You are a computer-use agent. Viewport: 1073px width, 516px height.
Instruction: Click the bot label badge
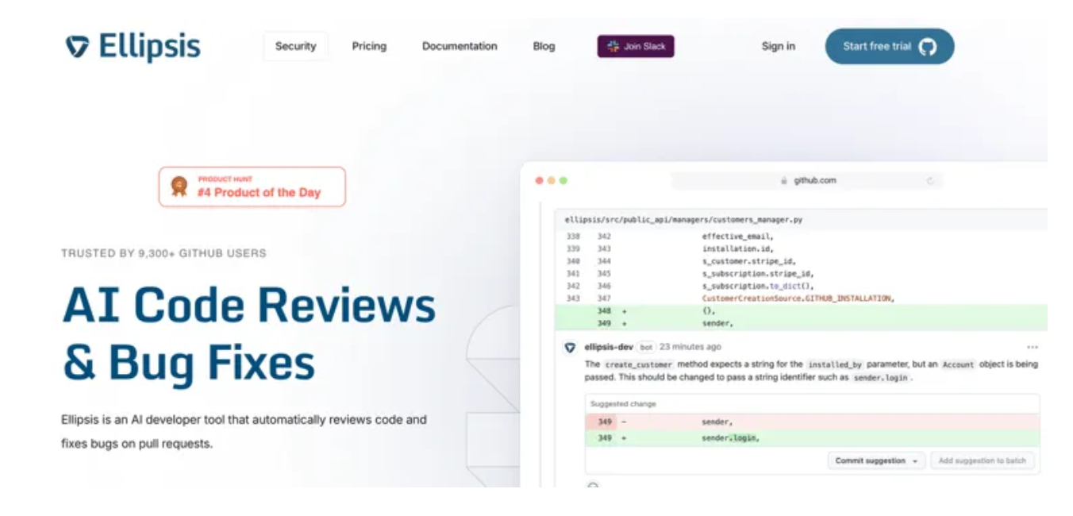646,347
